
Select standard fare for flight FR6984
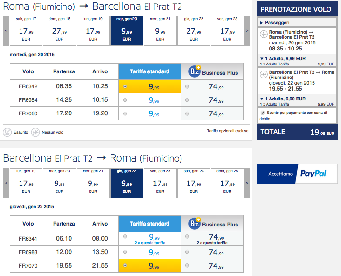(125, 100)
